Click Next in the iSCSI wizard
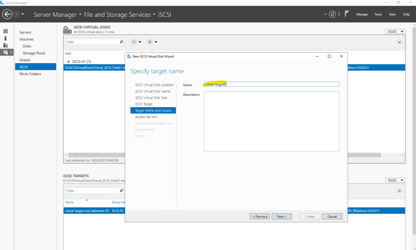The height and width of the screenshot is (250, 416). click(282, 216)
